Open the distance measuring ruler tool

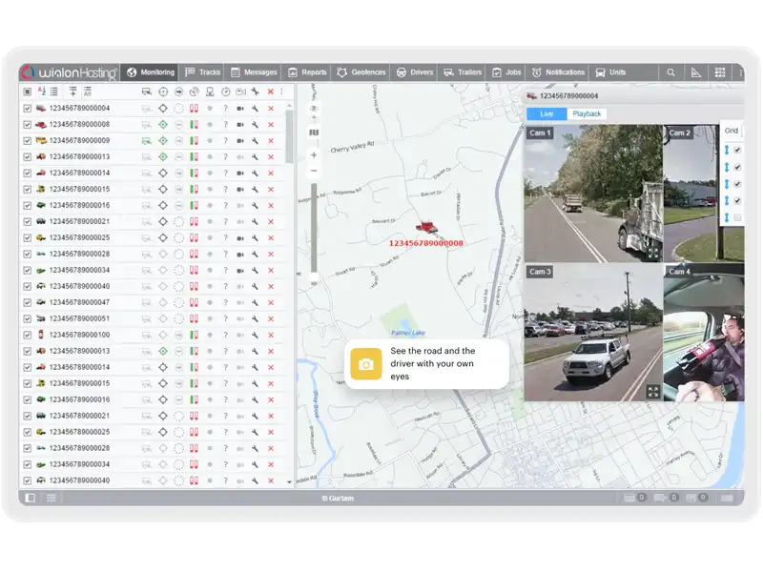click(x=696, y=72)
